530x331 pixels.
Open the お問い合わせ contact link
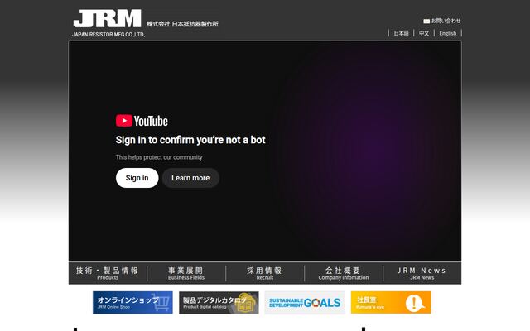(446, 21)
